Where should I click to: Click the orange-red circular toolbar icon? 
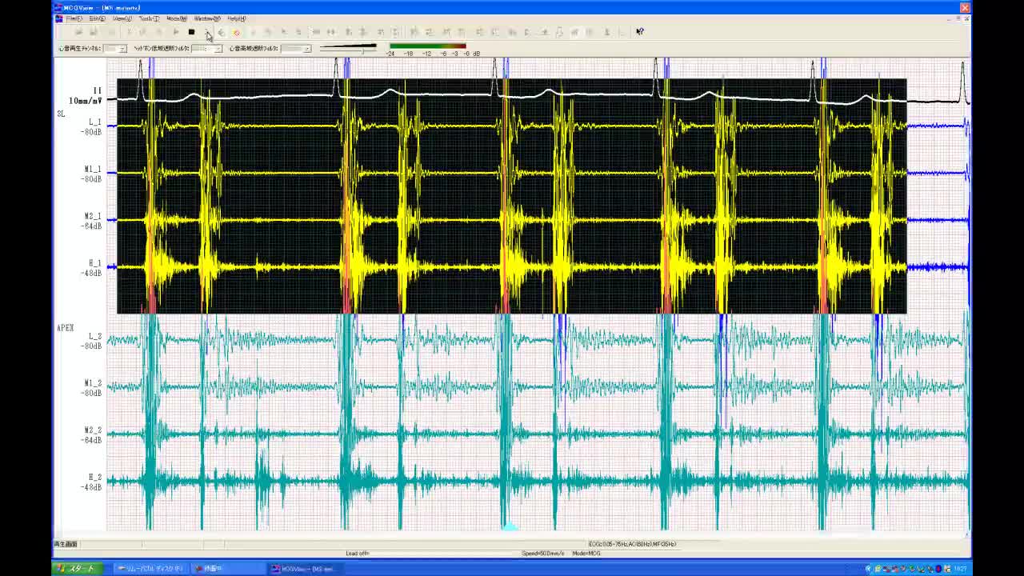236,32
